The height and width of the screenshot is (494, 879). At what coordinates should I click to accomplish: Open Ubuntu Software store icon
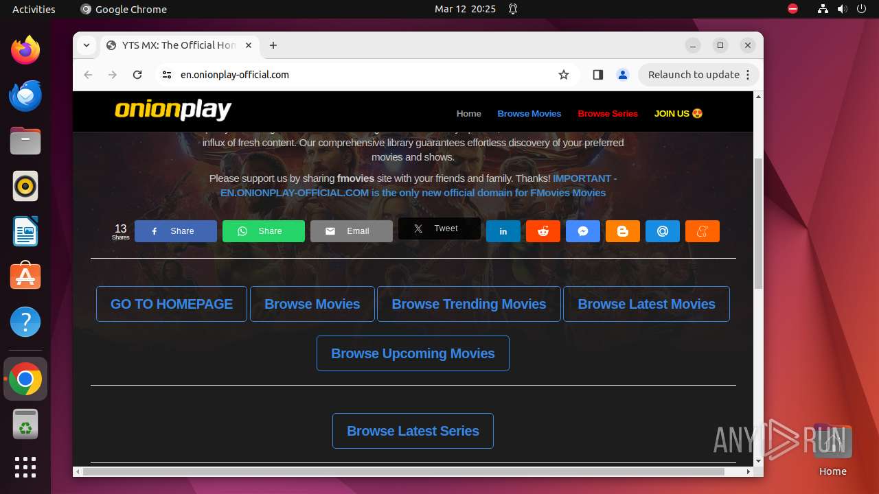pyautogui.click(x=25, y=277)
